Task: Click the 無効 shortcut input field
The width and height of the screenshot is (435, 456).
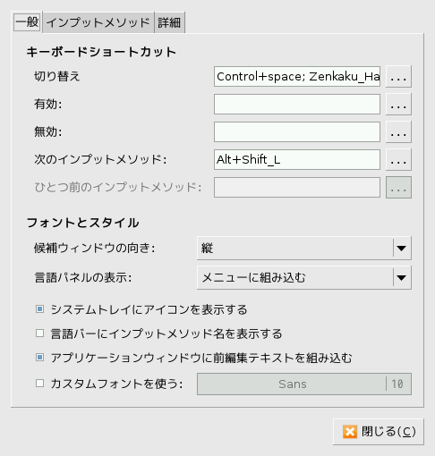Action: point(297,132)
